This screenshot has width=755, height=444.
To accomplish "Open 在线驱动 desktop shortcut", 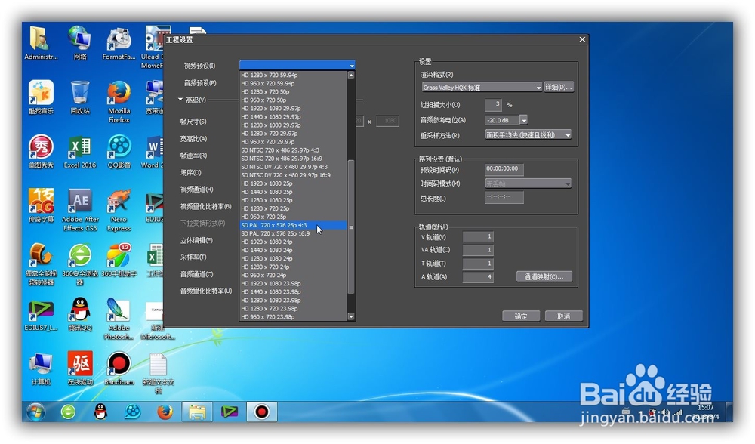I will coord(80,369).
